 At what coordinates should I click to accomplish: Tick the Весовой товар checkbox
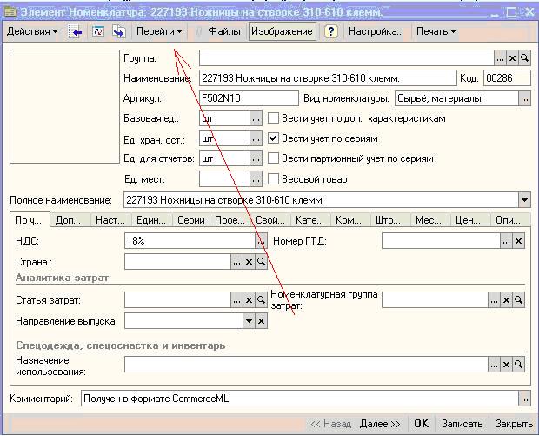[x=273, y=179]
